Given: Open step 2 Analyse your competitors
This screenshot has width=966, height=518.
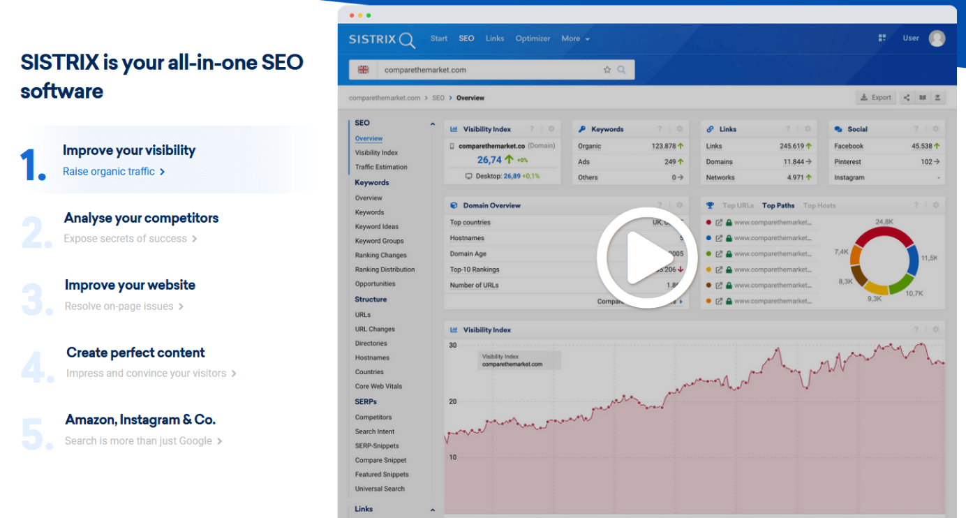Looking at the screenshot, I should (x=141, y=218).
